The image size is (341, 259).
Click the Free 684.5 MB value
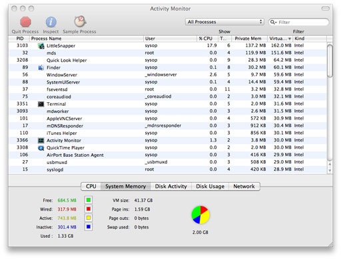click(x=67, y=201)
